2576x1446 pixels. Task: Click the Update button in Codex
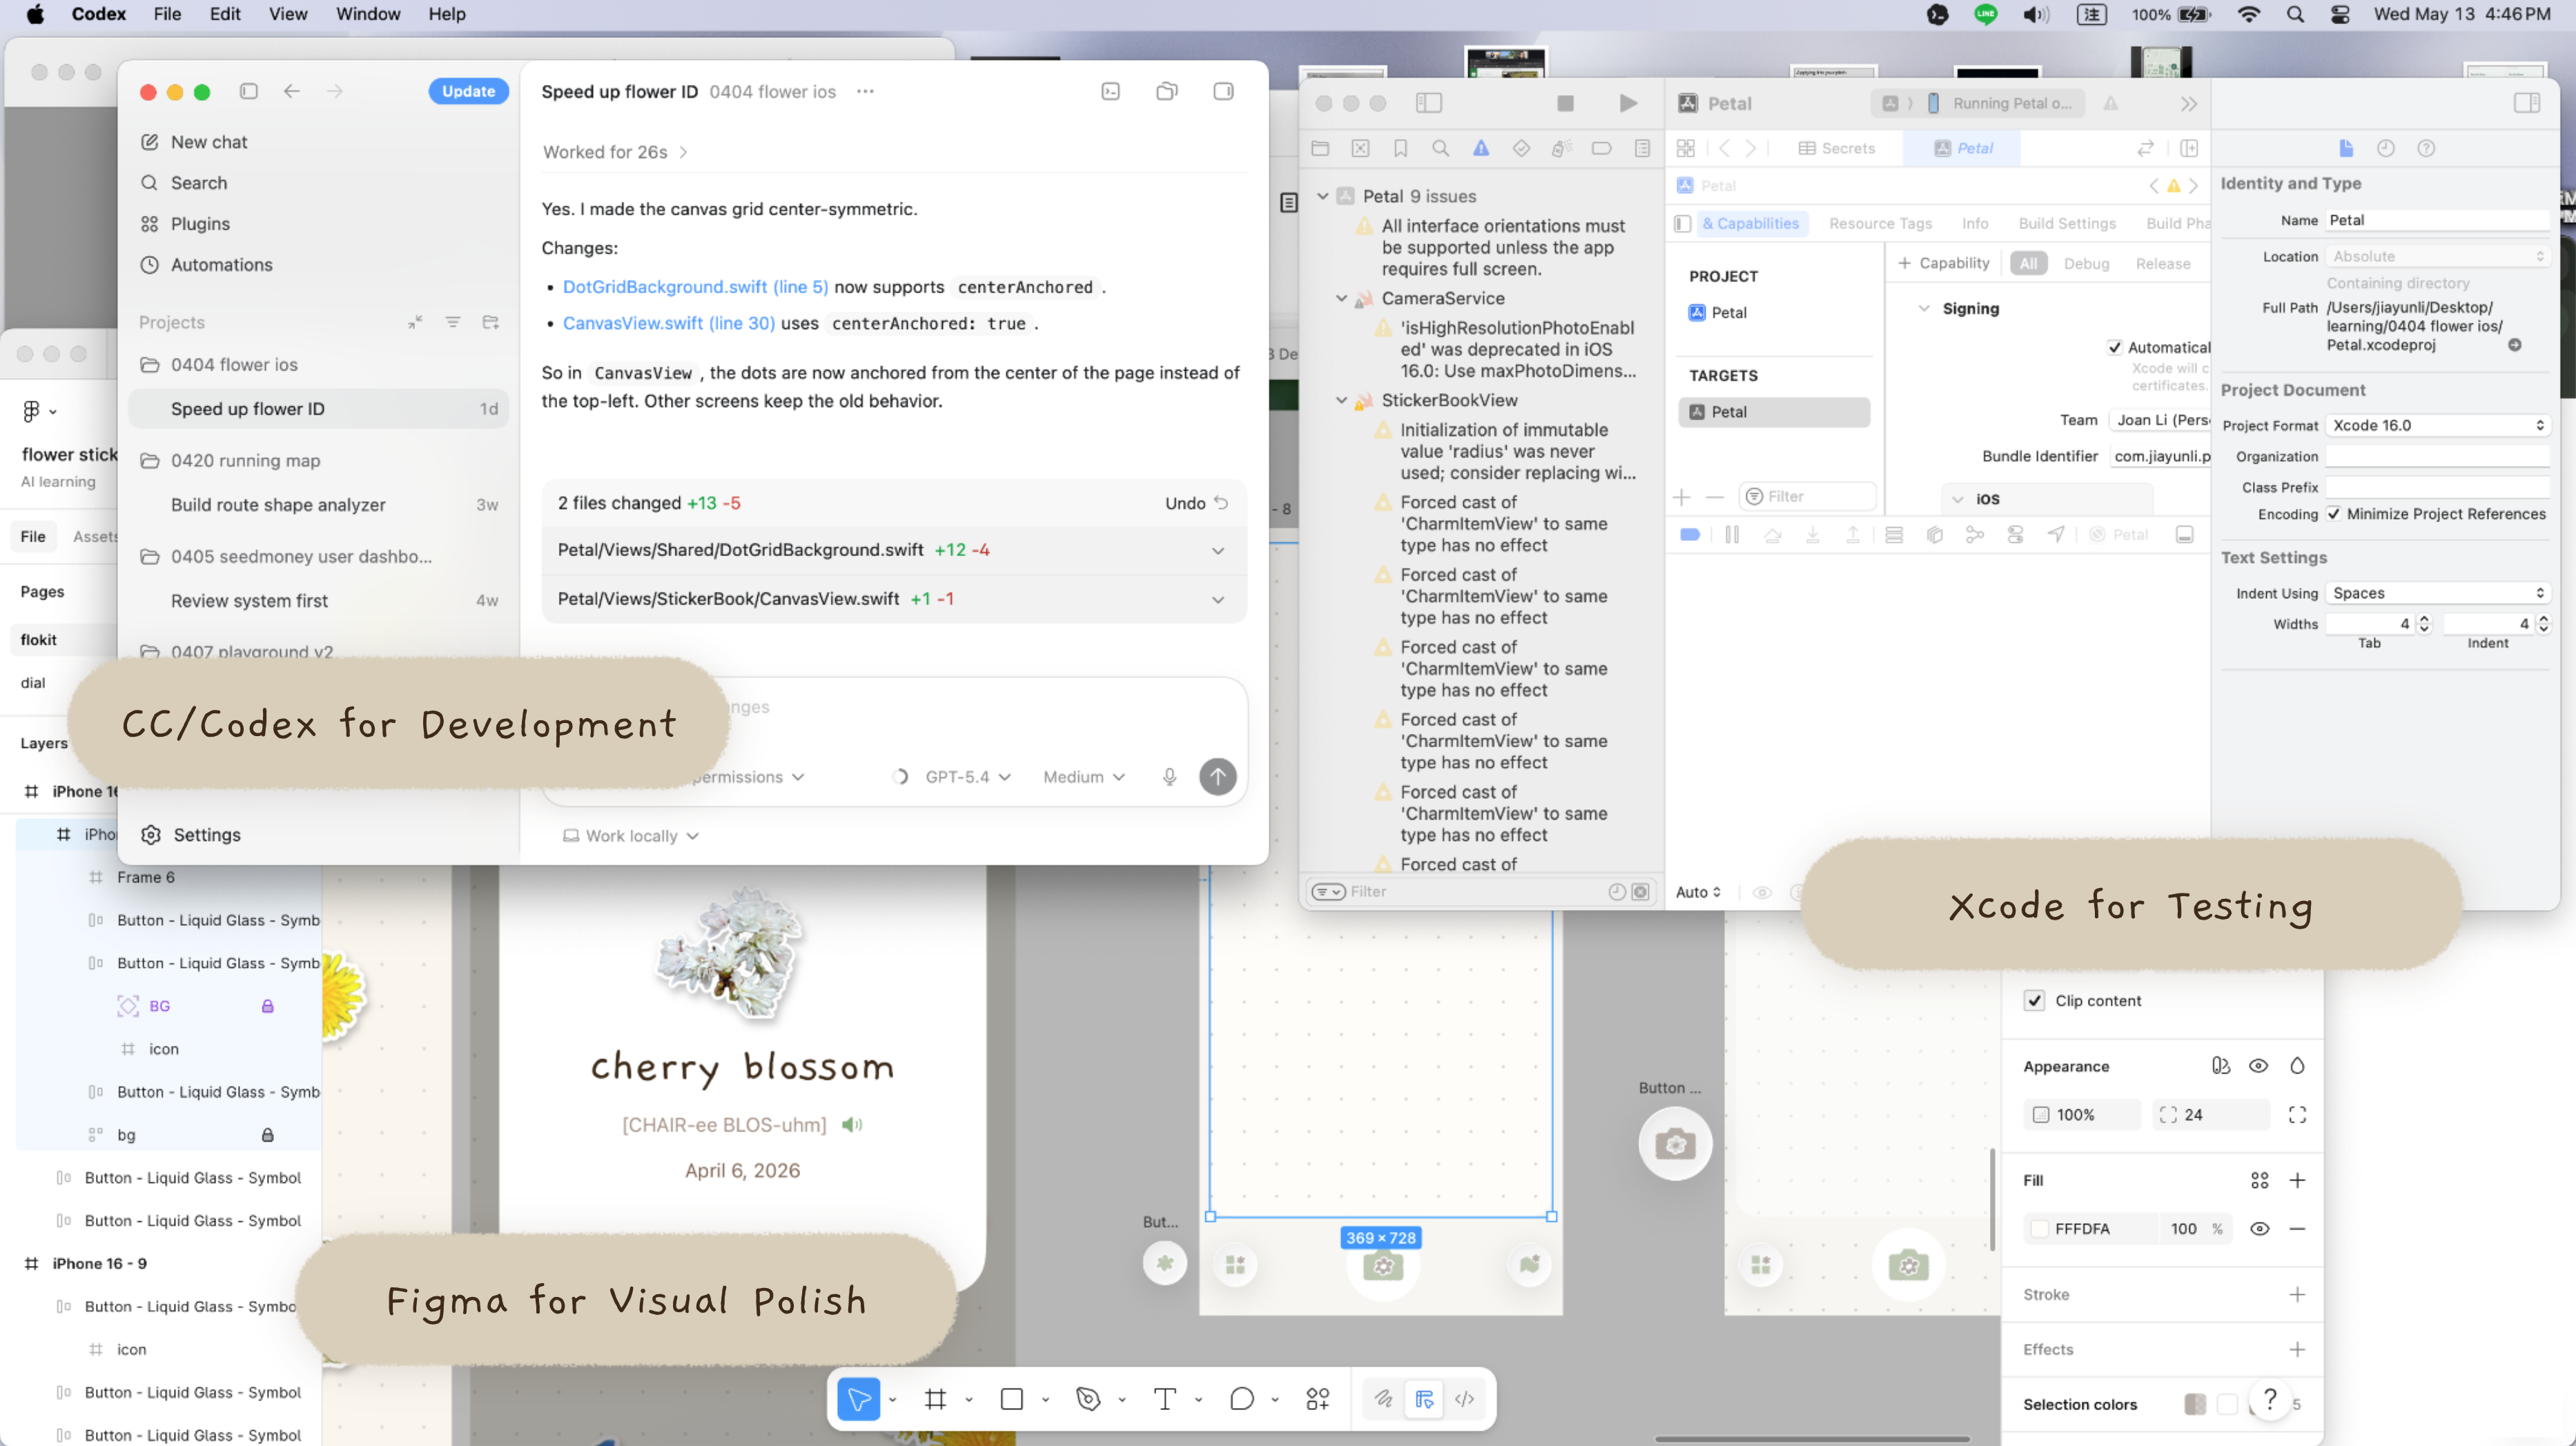pos(468,91)
